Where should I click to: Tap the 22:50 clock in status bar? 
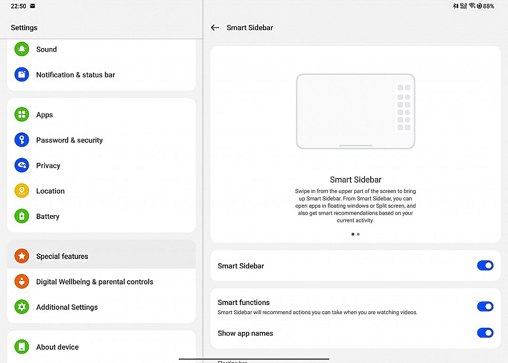[x=18, y=6]
